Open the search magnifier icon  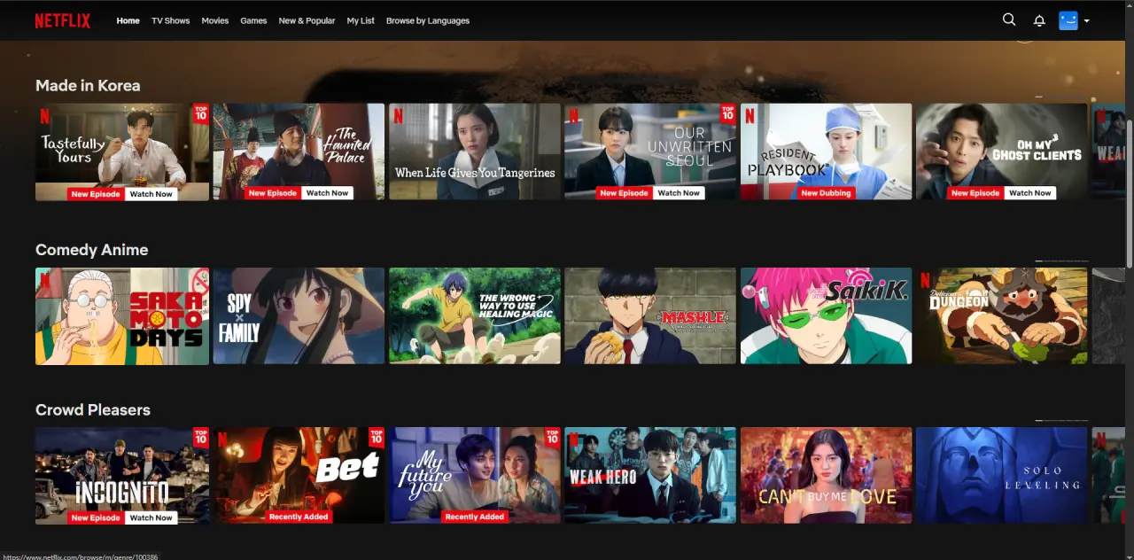point(1009,19)
